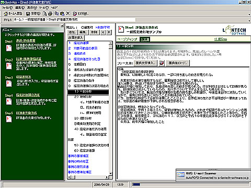This screenshot has width=251, height=188.
Task: Click the document icon in the content header
Action: (121, 29)
